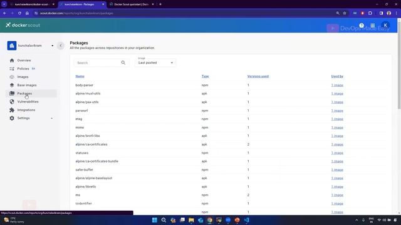Viewport: 401px width, 225px height.
Task: Go to Integrations in the sidebar
Action: tap(26, 110)
